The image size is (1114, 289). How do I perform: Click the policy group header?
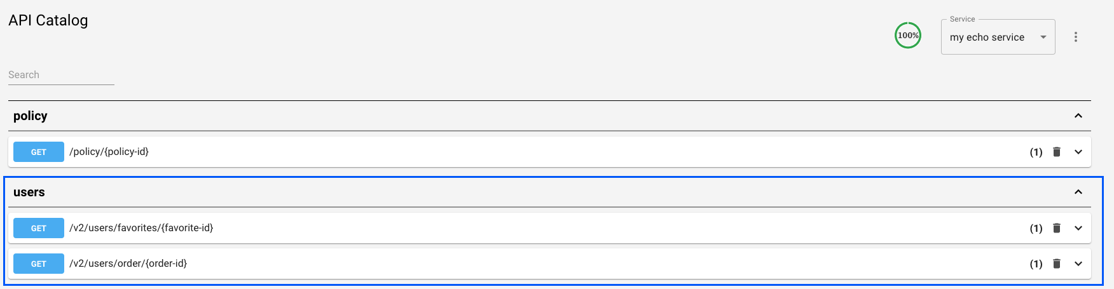(x=31, y=116)
